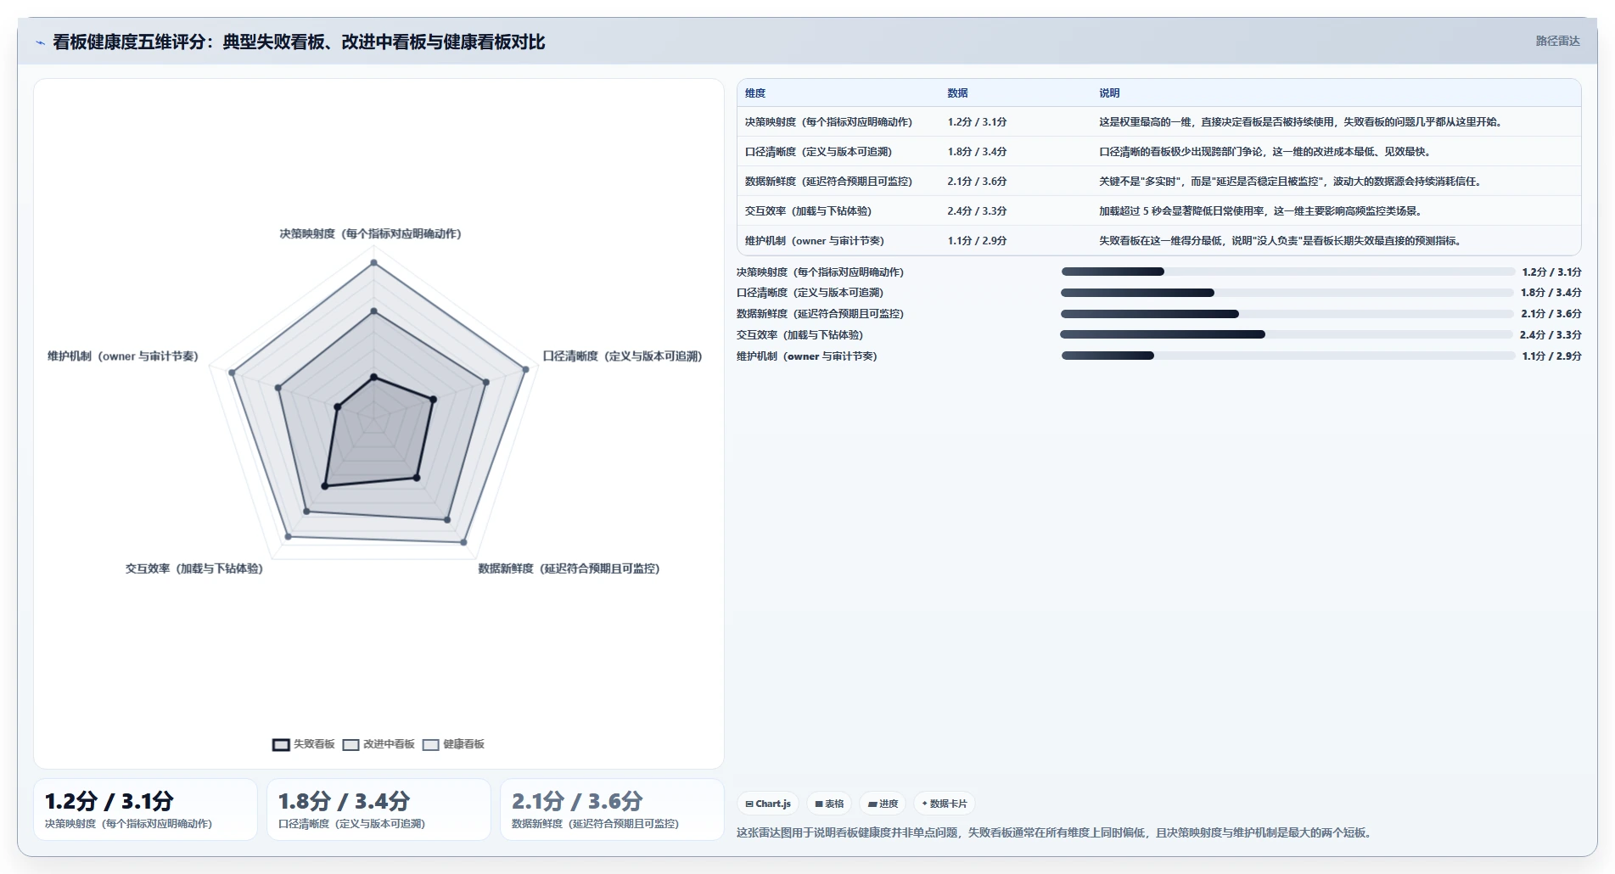Click the blue icon before the page title
Screen dimensions: 1615x874
tap(40, 42)
